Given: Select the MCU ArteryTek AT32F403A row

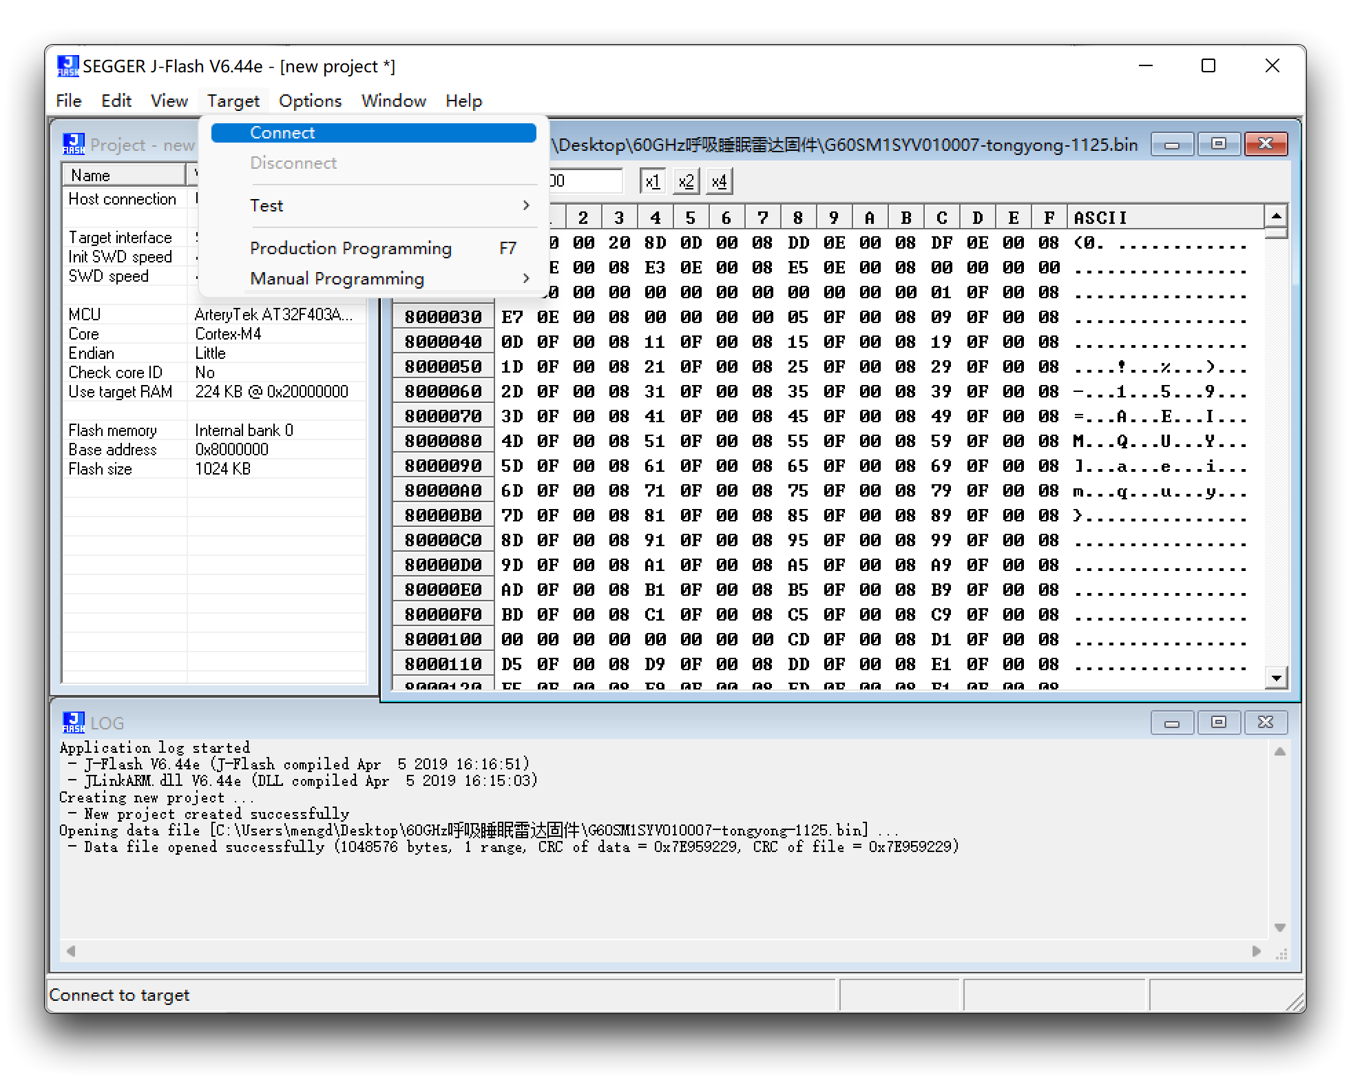Looking at the screenshot, I should click(x=214, y=315).
